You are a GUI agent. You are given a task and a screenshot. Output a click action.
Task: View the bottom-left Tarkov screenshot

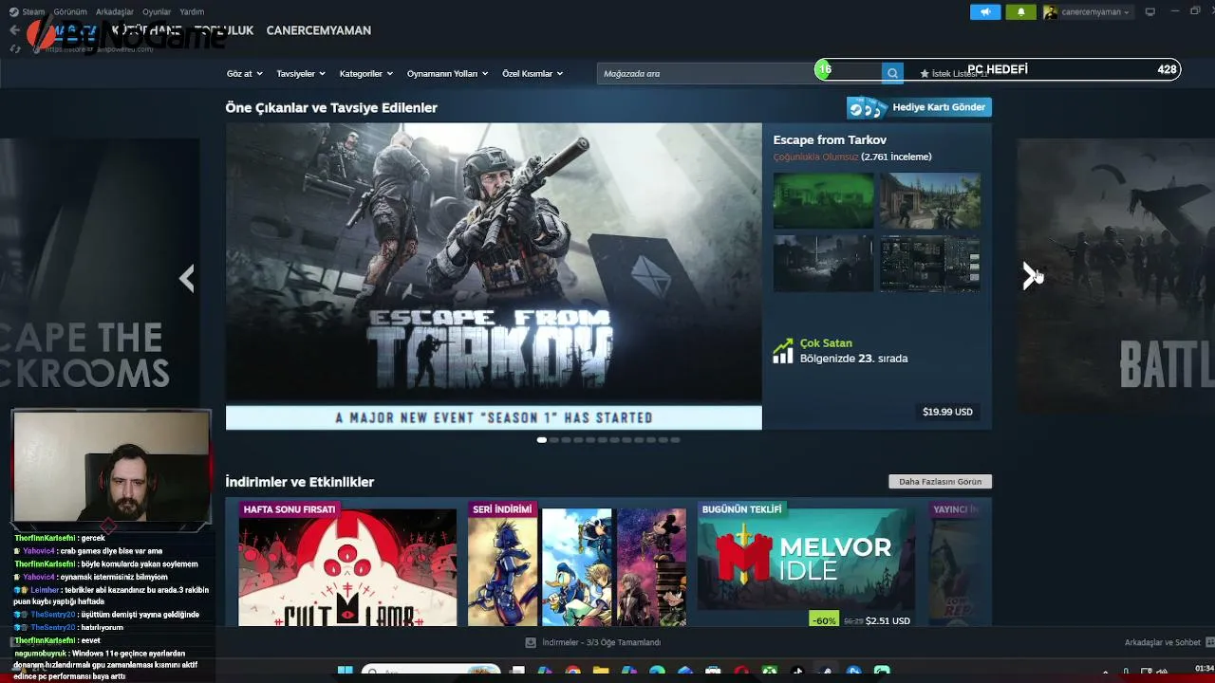pos(823,264)
